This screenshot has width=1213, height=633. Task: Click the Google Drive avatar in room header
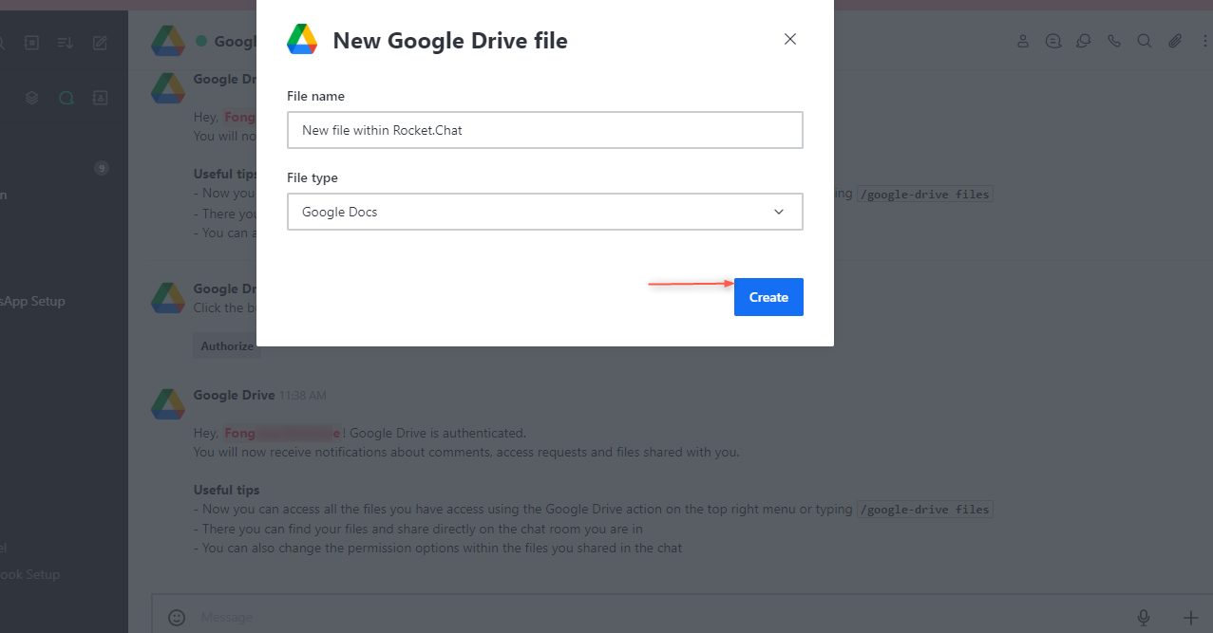point(168,41)
